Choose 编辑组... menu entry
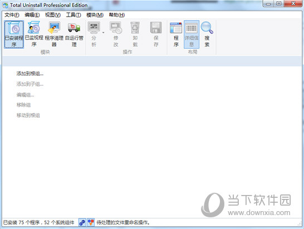This screenshot has height=229, width=304. [x=25, y=95]
